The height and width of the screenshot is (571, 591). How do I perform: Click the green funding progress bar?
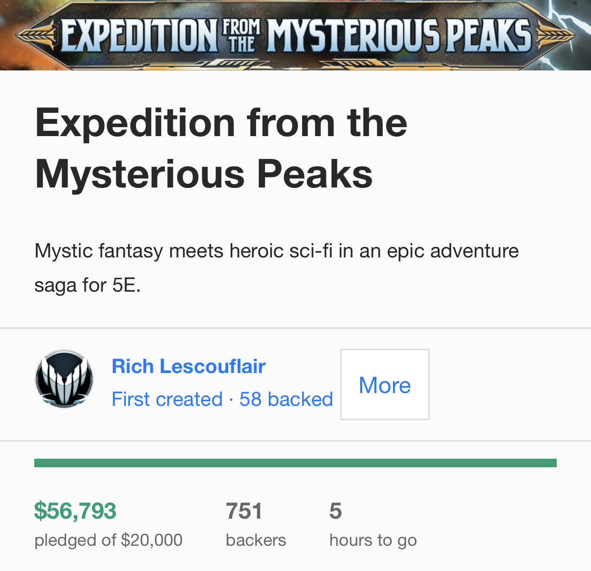295,463
